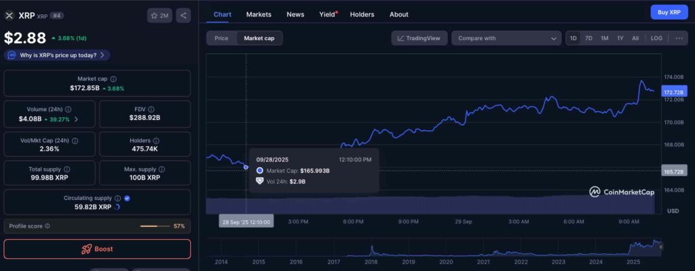Click the FDV info icon
The image size is (695, 271).
click(x=151, y=109)
